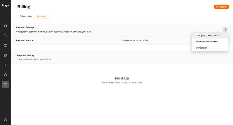Click the "No data" empty state heading
The width and height of the screenshot is (233, 125).
pos(122,78)
